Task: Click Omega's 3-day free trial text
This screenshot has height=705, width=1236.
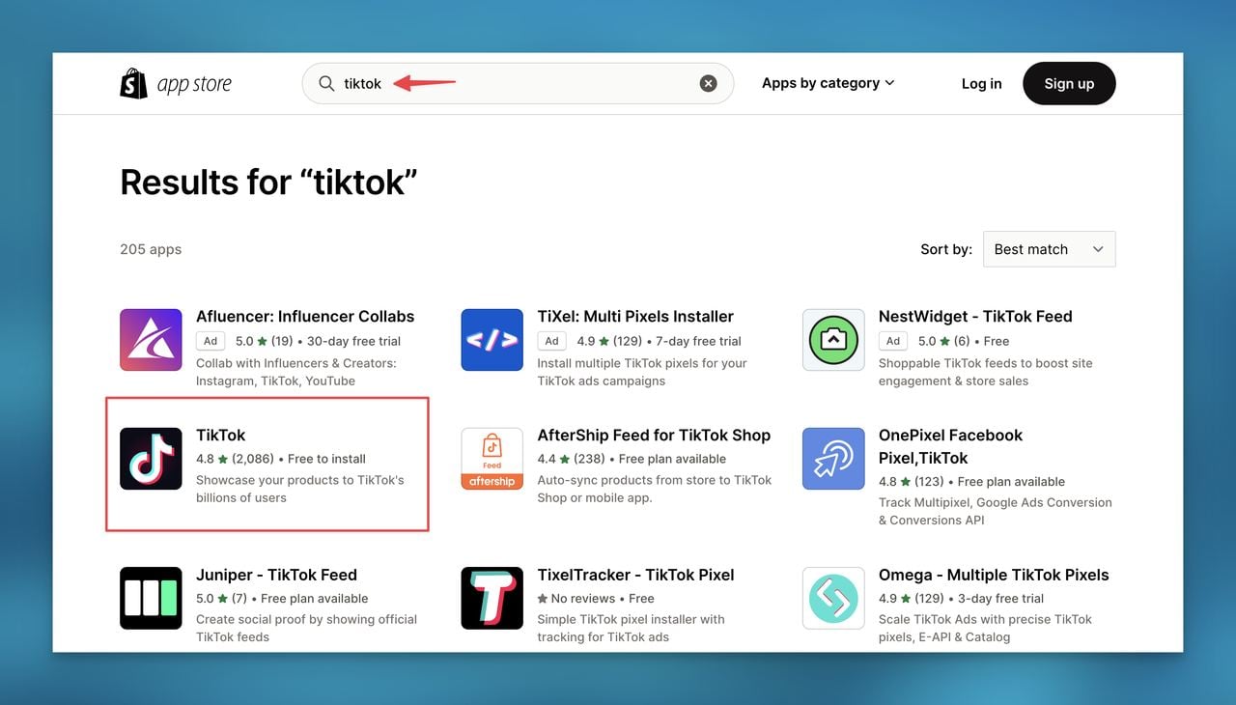Action: point(1001,599)
